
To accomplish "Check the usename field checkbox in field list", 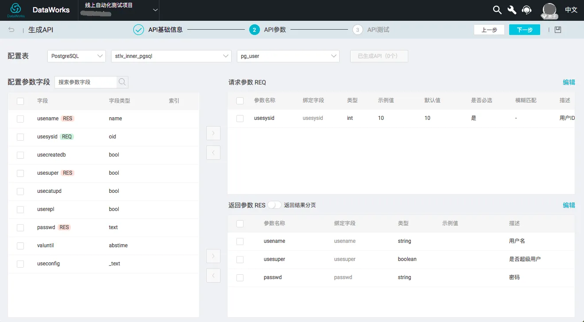I will click(20, 119).
